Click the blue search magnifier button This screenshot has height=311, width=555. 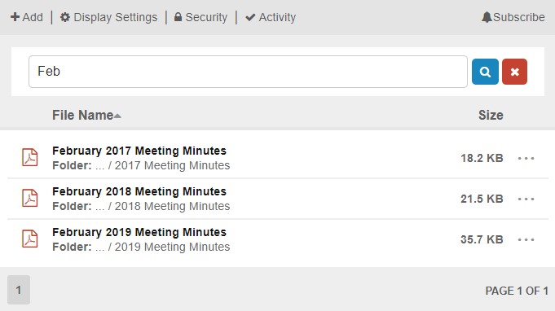coord(485,72)
